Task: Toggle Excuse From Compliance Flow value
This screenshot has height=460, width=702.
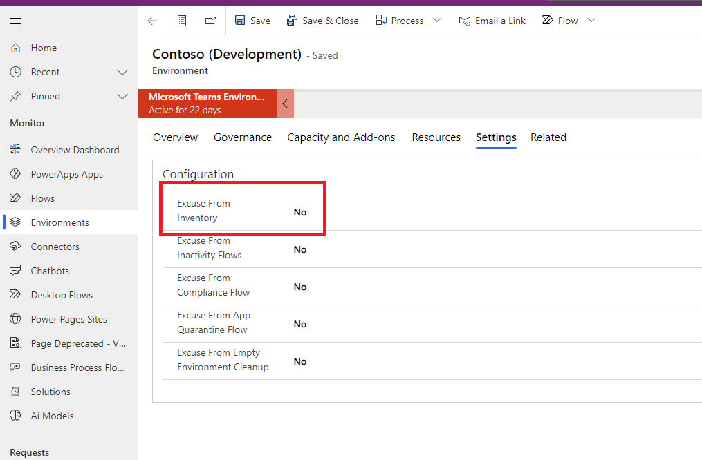Action: (x=300, y=287)
